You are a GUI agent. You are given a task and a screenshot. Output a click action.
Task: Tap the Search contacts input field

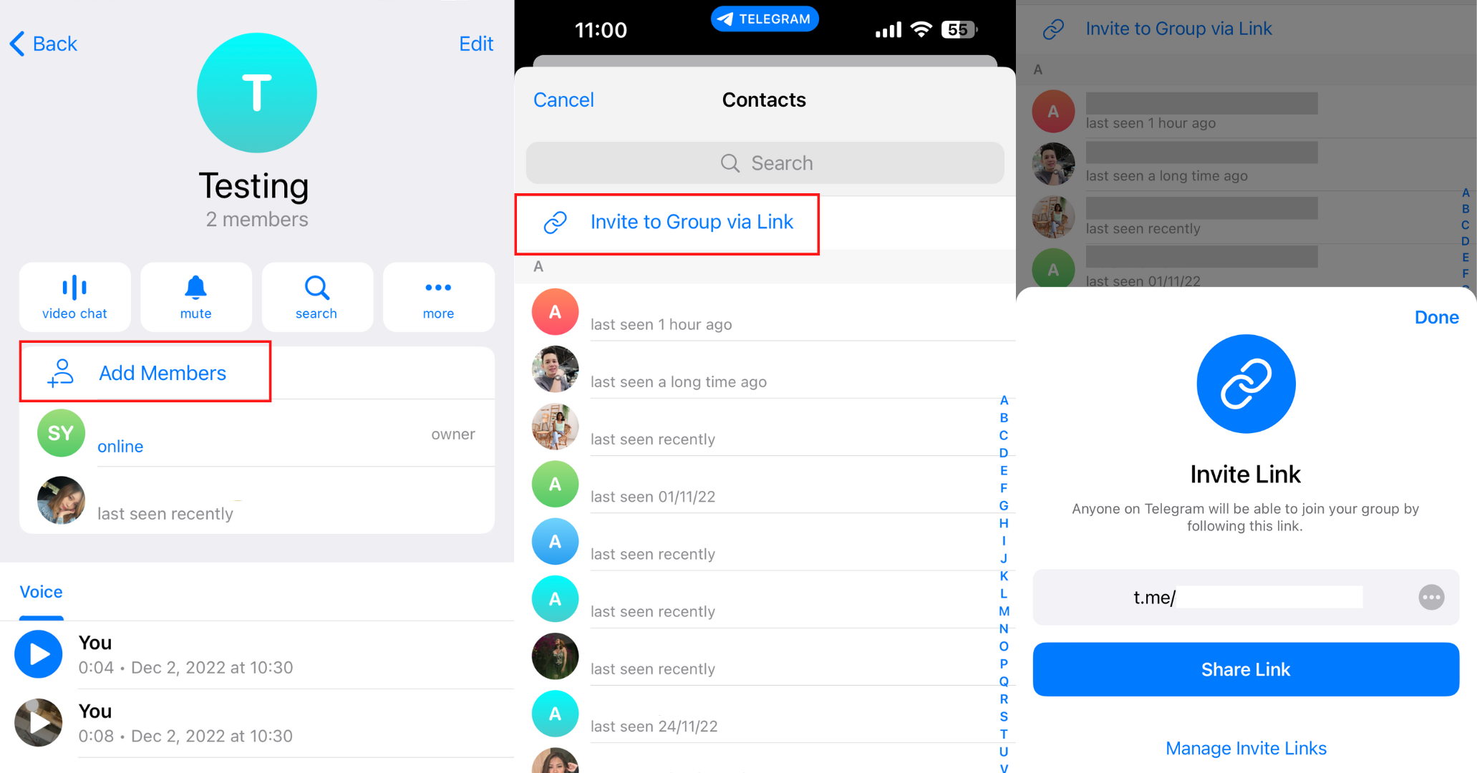coord(765,162)
